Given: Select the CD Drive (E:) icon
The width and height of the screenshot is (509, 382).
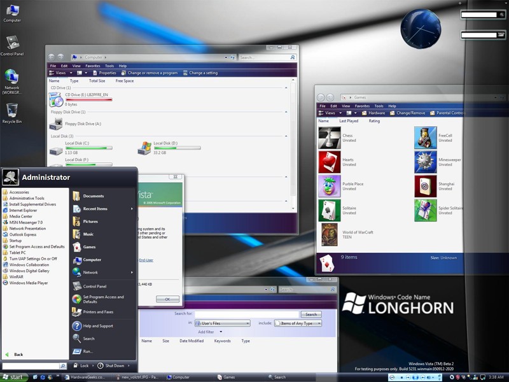Looking at the screenshot, I should click(x=56, y=99).
